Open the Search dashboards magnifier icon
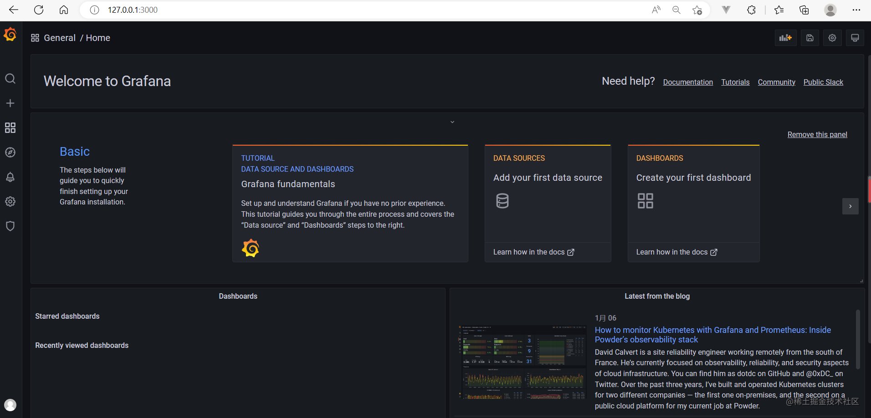Image resolution: width=871 pixels, height=418 pixels. (10, 79)
